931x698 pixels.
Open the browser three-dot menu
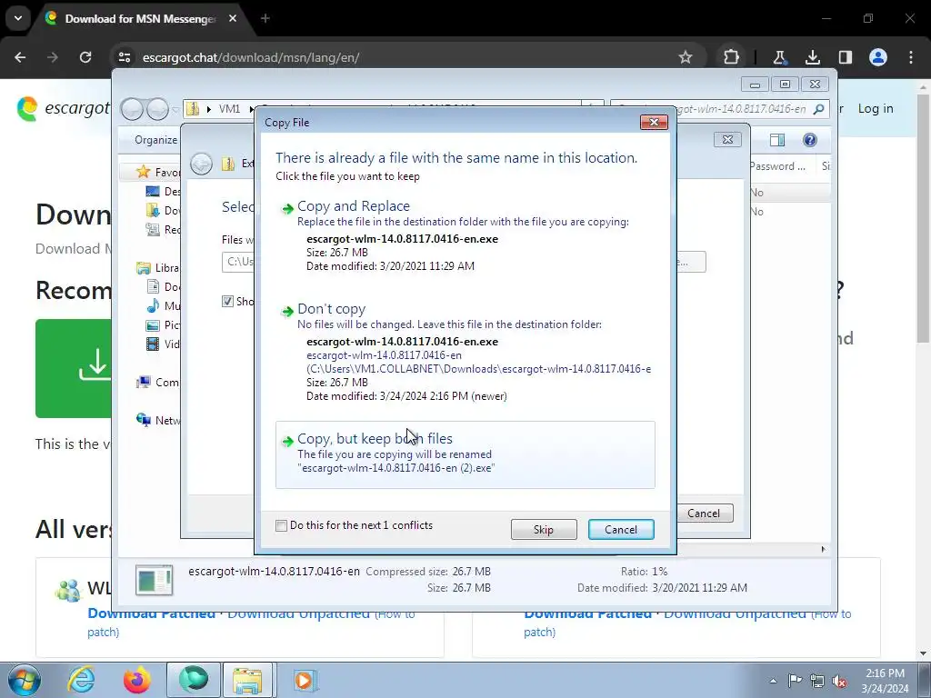911,57
